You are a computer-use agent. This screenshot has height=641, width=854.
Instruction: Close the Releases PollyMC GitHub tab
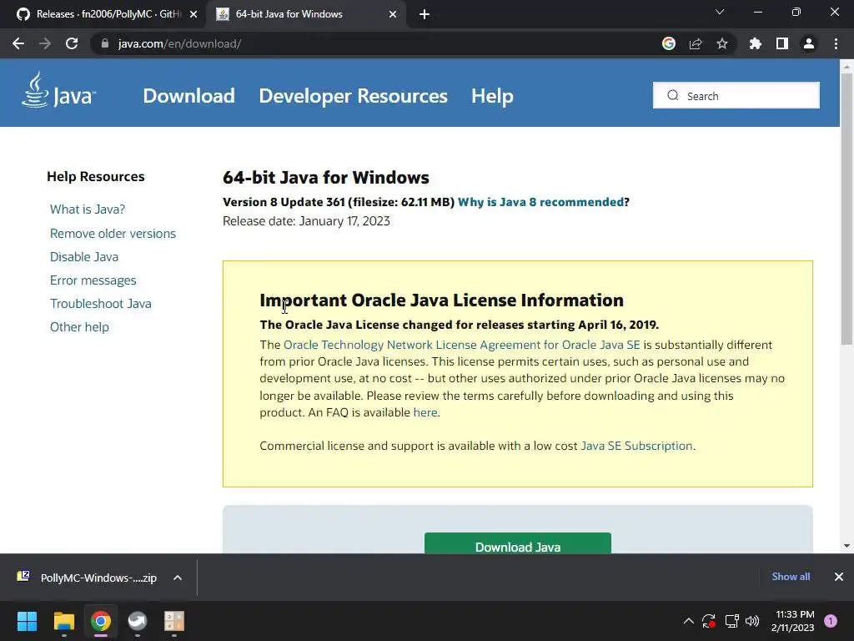point(193,15)
